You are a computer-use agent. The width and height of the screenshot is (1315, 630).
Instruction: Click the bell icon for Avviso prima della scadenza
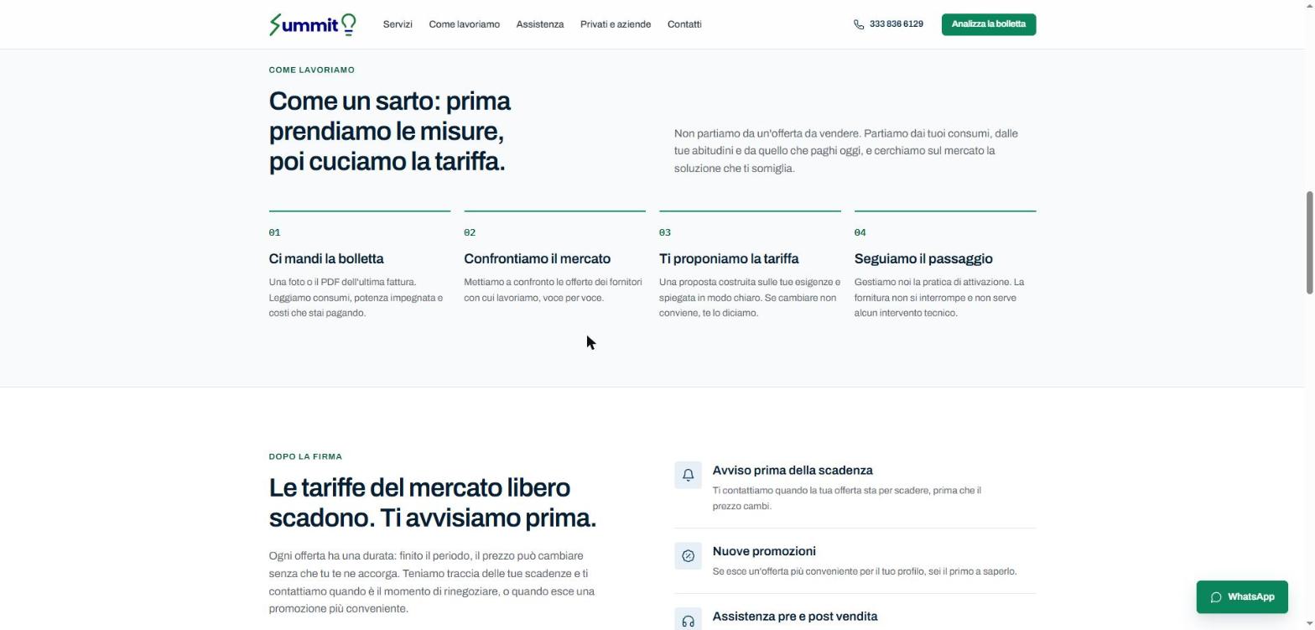tap(688, 475)
